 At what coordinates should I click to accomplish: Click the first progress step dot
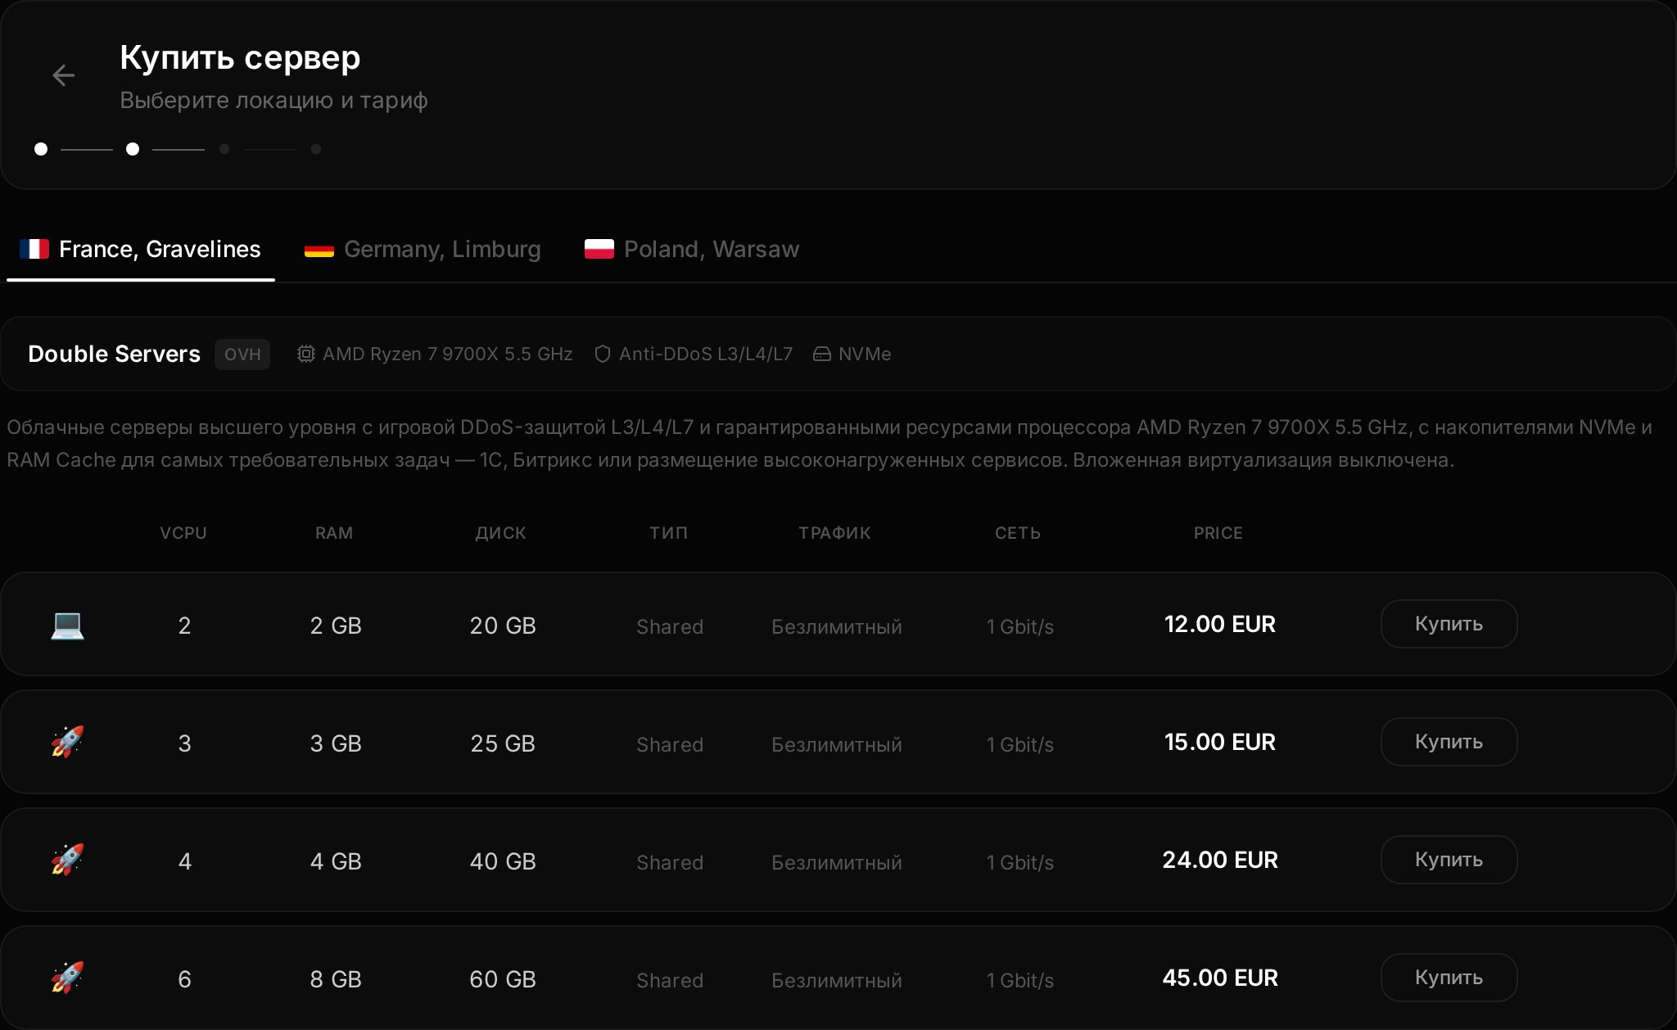click(x=41, y=149)
